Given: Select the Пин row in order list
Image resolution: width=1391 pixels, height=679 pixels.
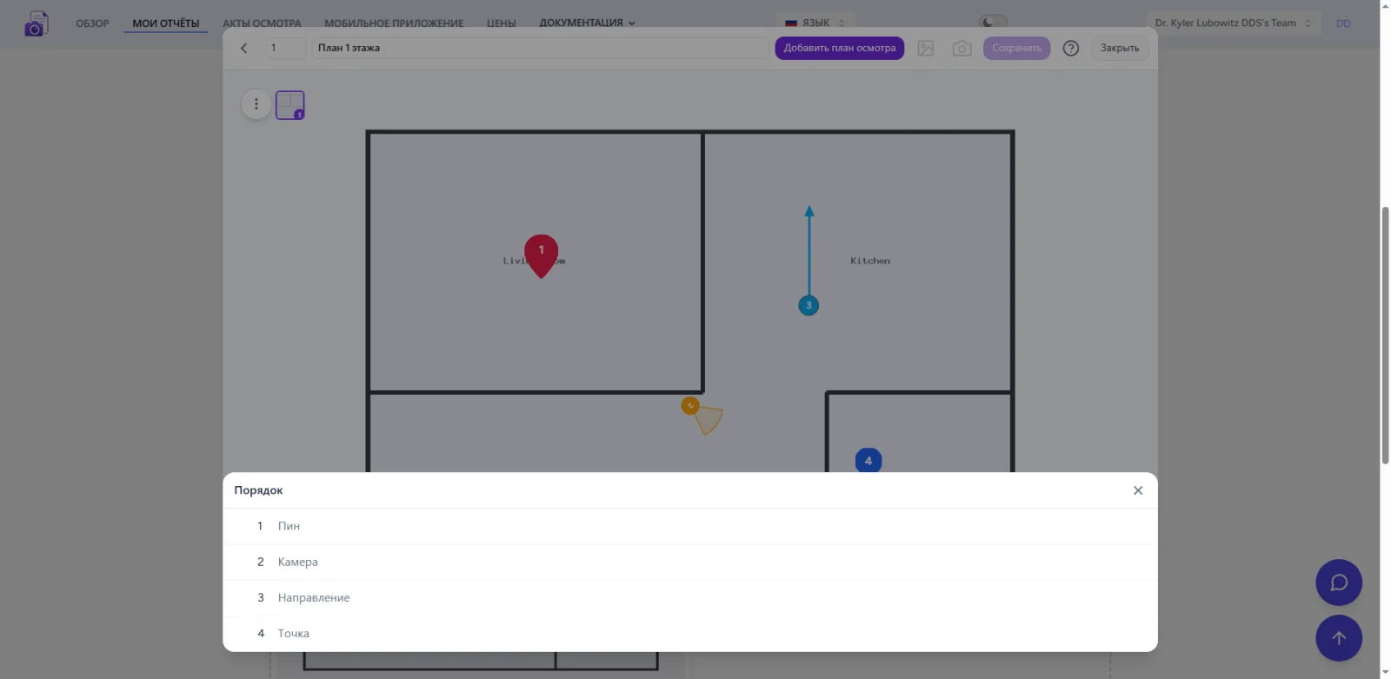Looking at the screenshot, I should [x=690, y=526].
